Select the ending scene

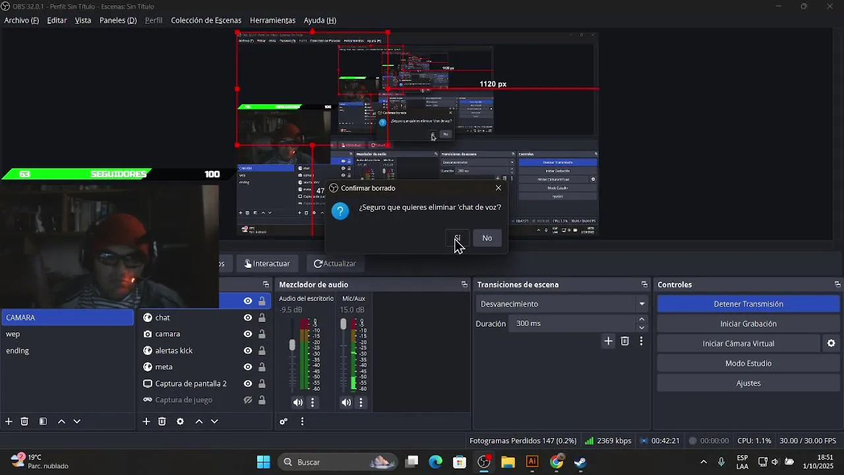67,350
